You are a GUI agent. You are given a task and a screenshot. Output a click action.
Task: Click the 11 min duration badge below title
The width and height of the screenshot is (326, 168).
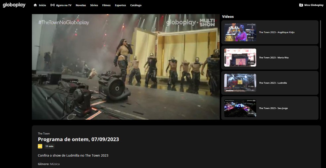[x=49, y=146]
